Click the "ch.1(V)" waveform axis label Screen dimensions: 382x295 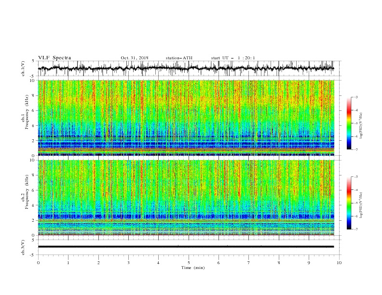tap(23, 68)
